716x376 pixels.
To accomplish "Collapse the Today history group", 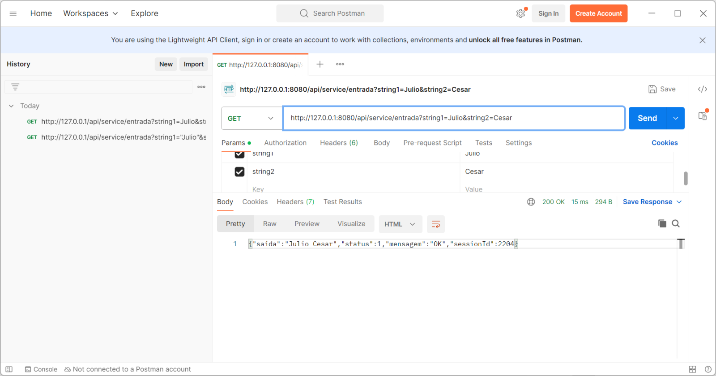I will click(x=11, y=106).
